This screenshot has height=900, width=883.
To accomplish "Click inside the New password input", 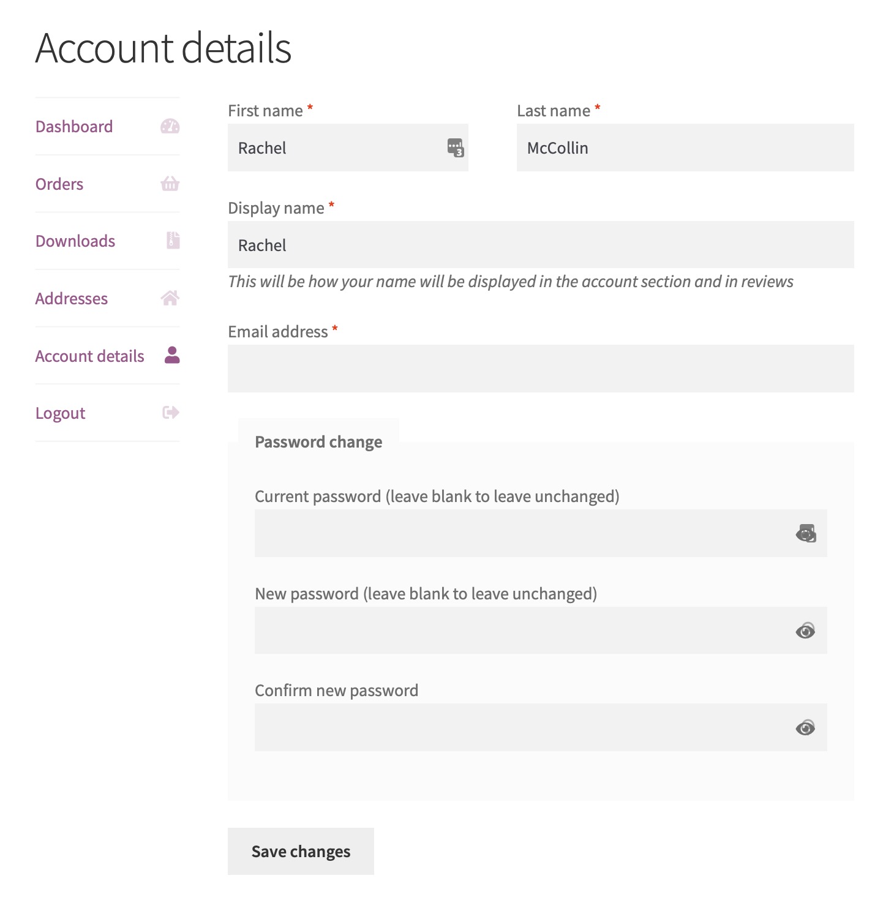I will [x=541, y=631].
